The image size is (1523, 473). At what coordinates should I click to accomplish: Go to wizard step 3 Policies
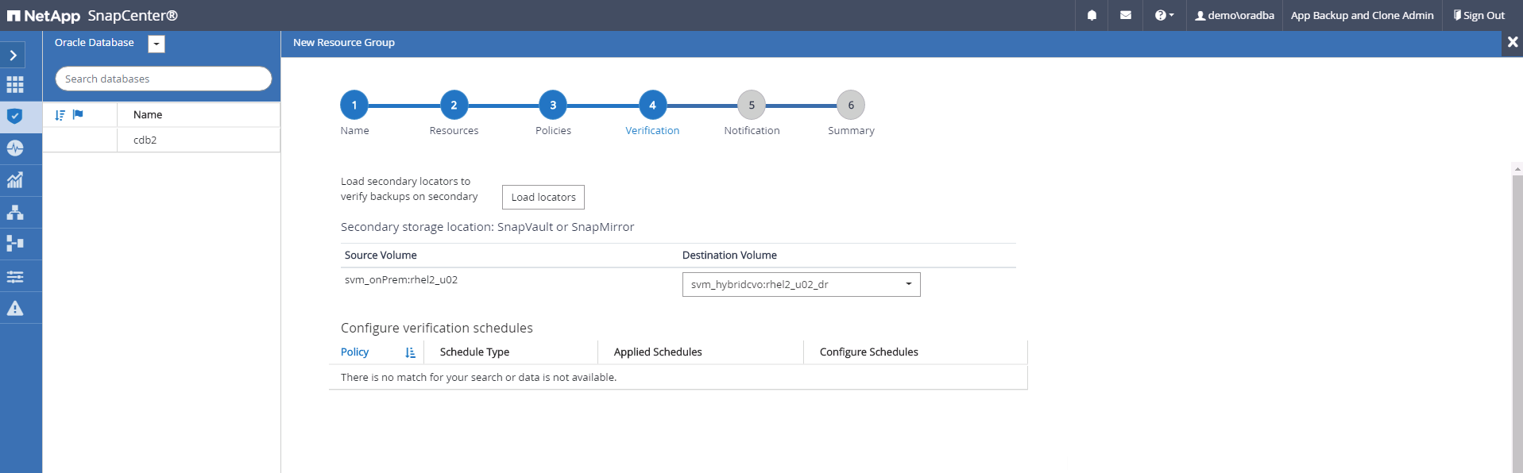tap(553, 105)
